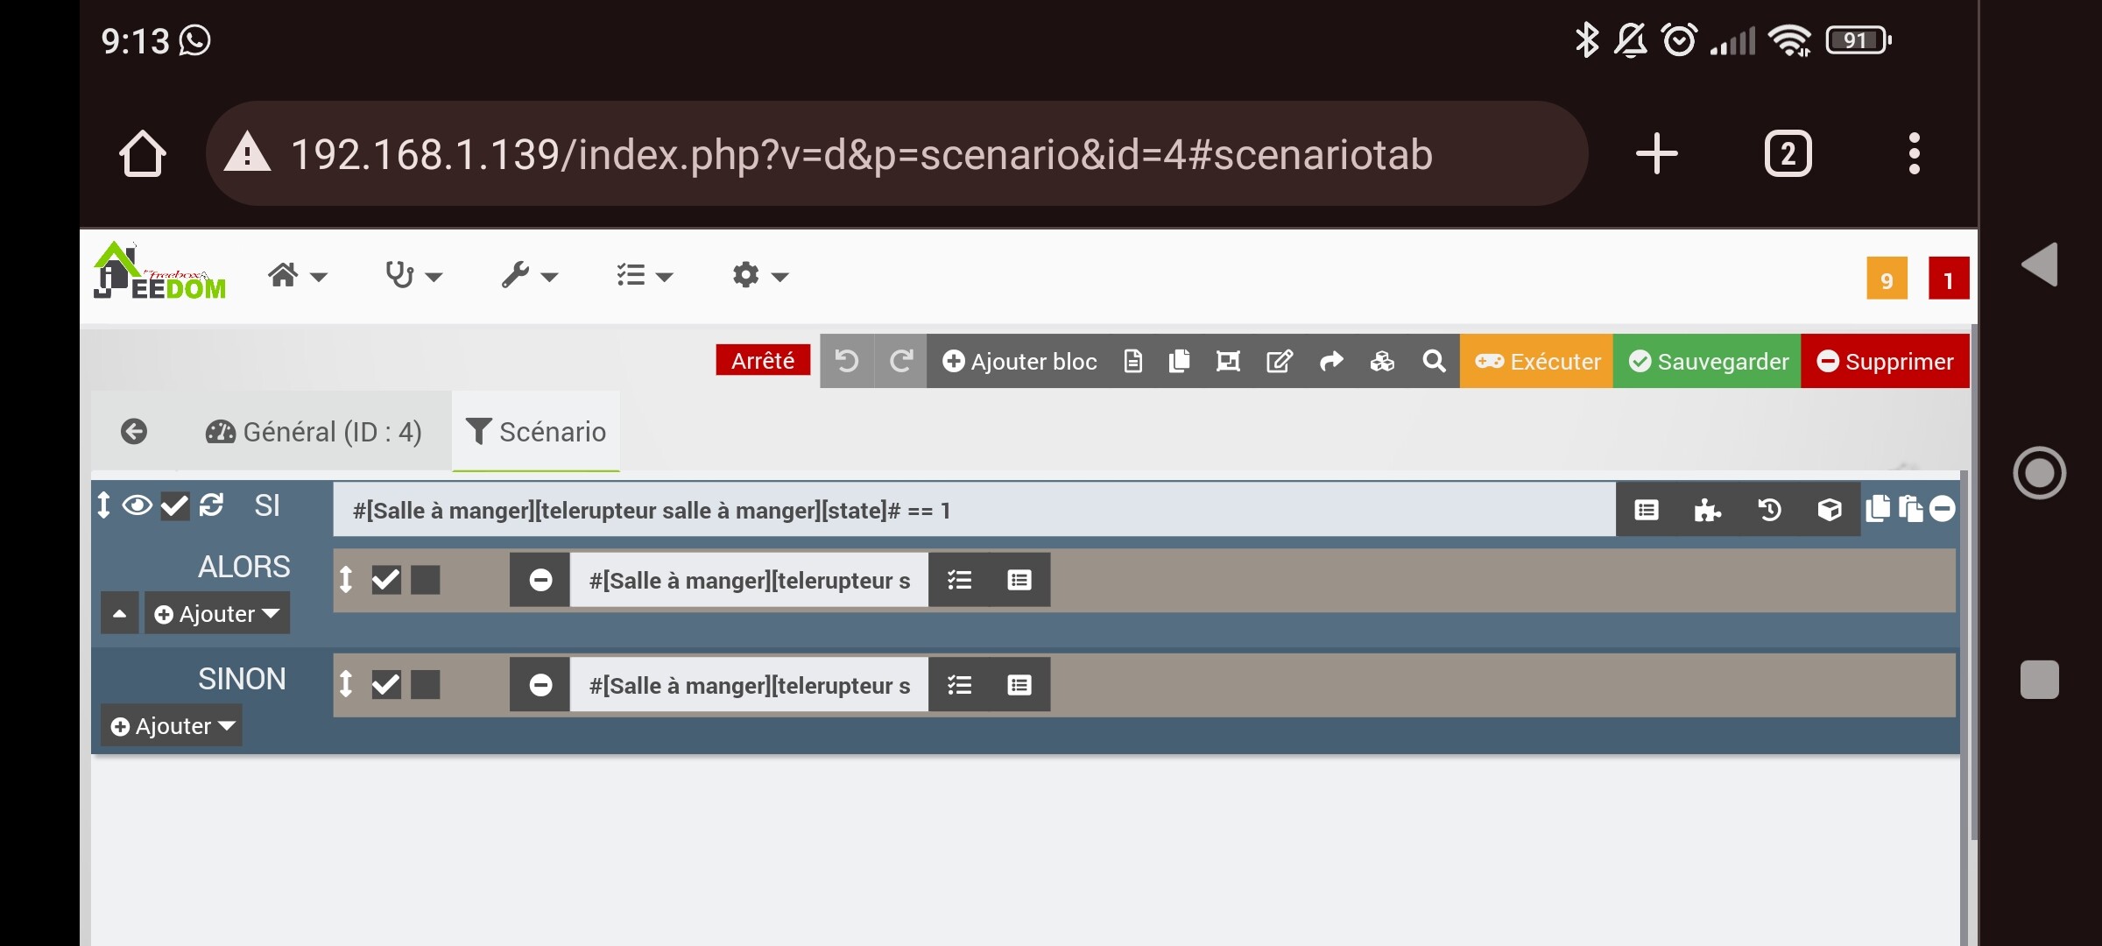Click the undo arrow in scenario toolbar

click(x=846, y=361)
